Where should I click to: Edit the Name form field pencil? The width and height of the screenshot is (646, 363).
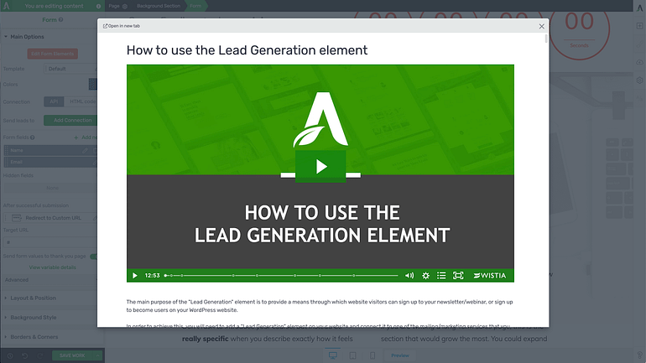(x=85, y=151)
